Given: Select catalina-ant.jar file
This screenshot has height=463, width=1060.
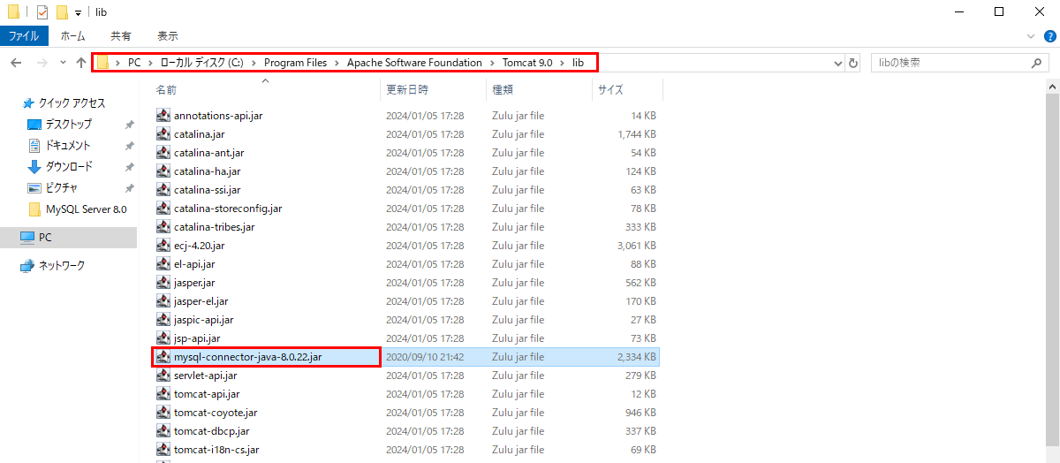Looking at the screenshot, I should click(x=208, y=153).
